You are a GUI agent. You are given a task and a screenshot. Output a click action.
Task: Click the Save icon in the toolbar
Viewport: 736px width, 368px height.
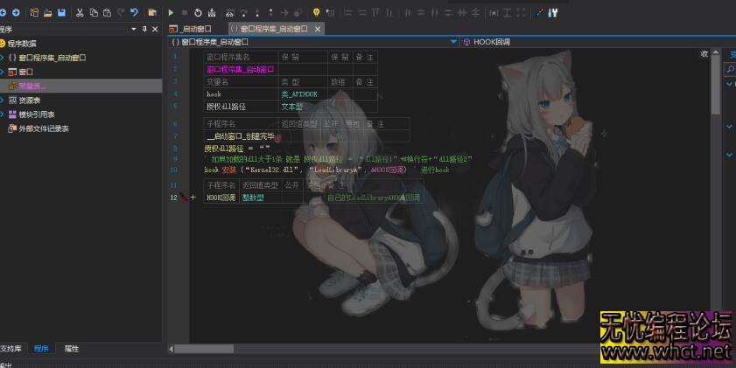coord(61,13)
